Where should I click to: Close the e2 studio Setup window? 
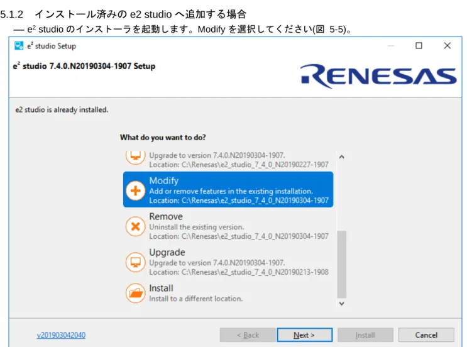(x=447, y=45)
